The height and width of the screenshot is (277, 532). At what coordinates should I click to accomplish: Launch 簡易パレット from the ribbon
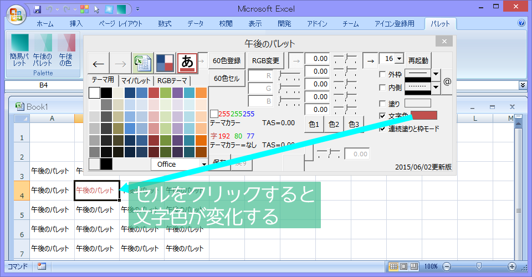(19, 50)
